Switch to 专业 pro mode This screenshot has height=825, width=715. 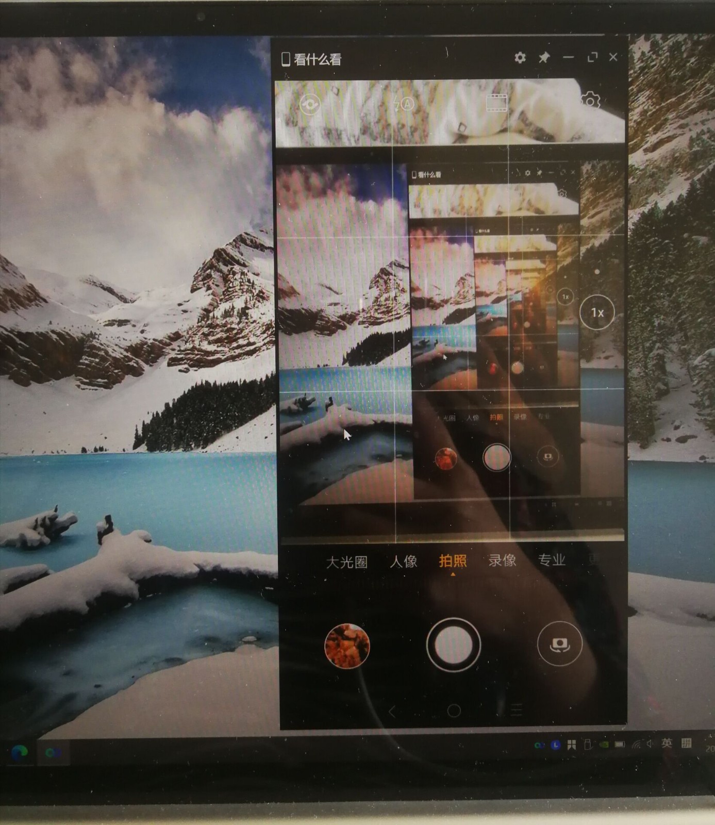(x=552, y=559)
